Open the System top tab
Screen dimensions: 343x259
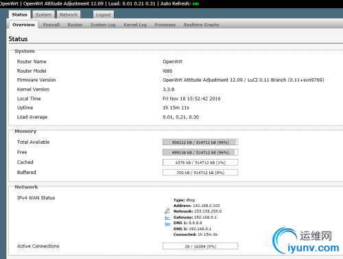click(x=43, y=14)
